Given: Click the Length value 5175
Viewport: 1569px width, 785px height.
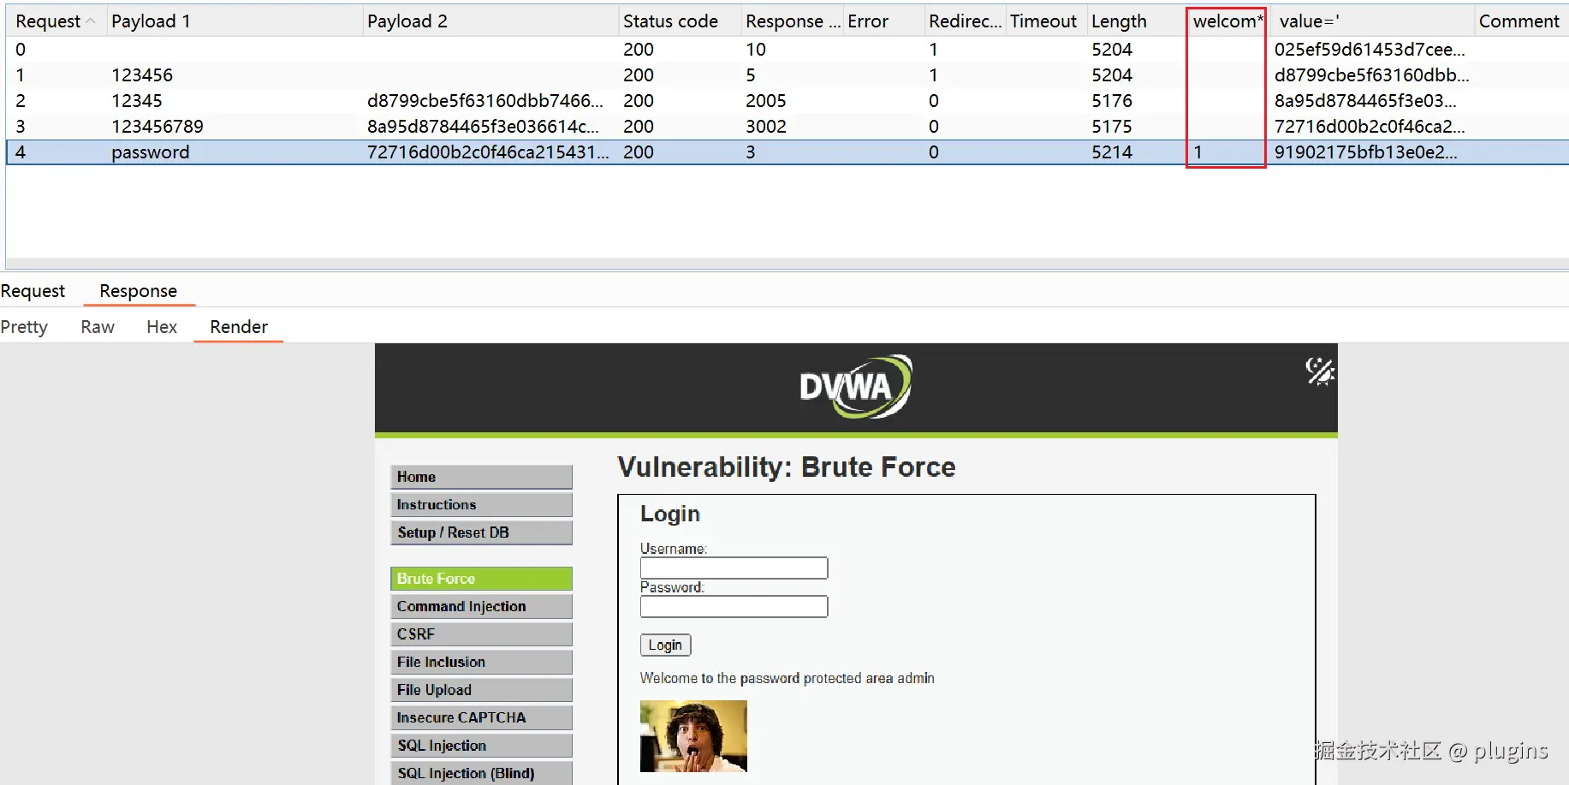Looking at the screenshot, I should [x=1112, y=127].
